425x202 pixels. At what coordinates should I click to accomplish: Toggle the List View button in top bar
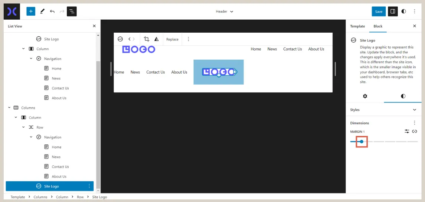72,12
